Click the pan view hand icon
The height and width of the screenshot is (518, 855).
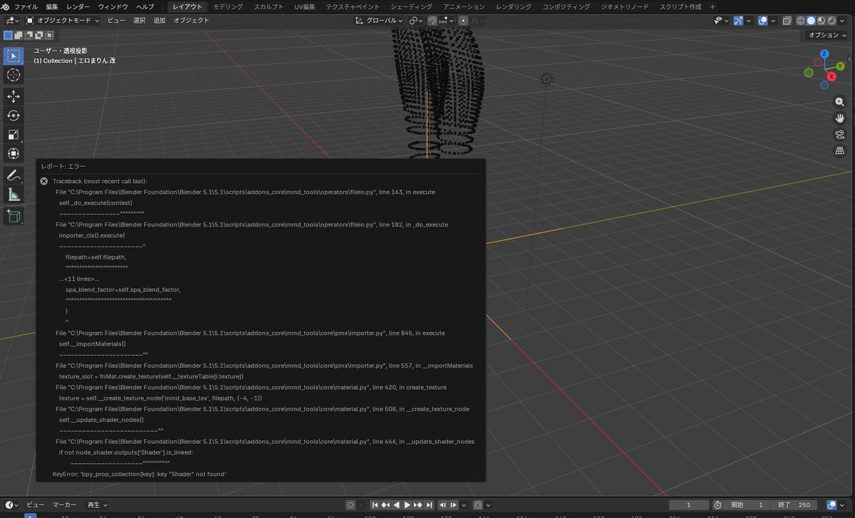pos(840,118)
